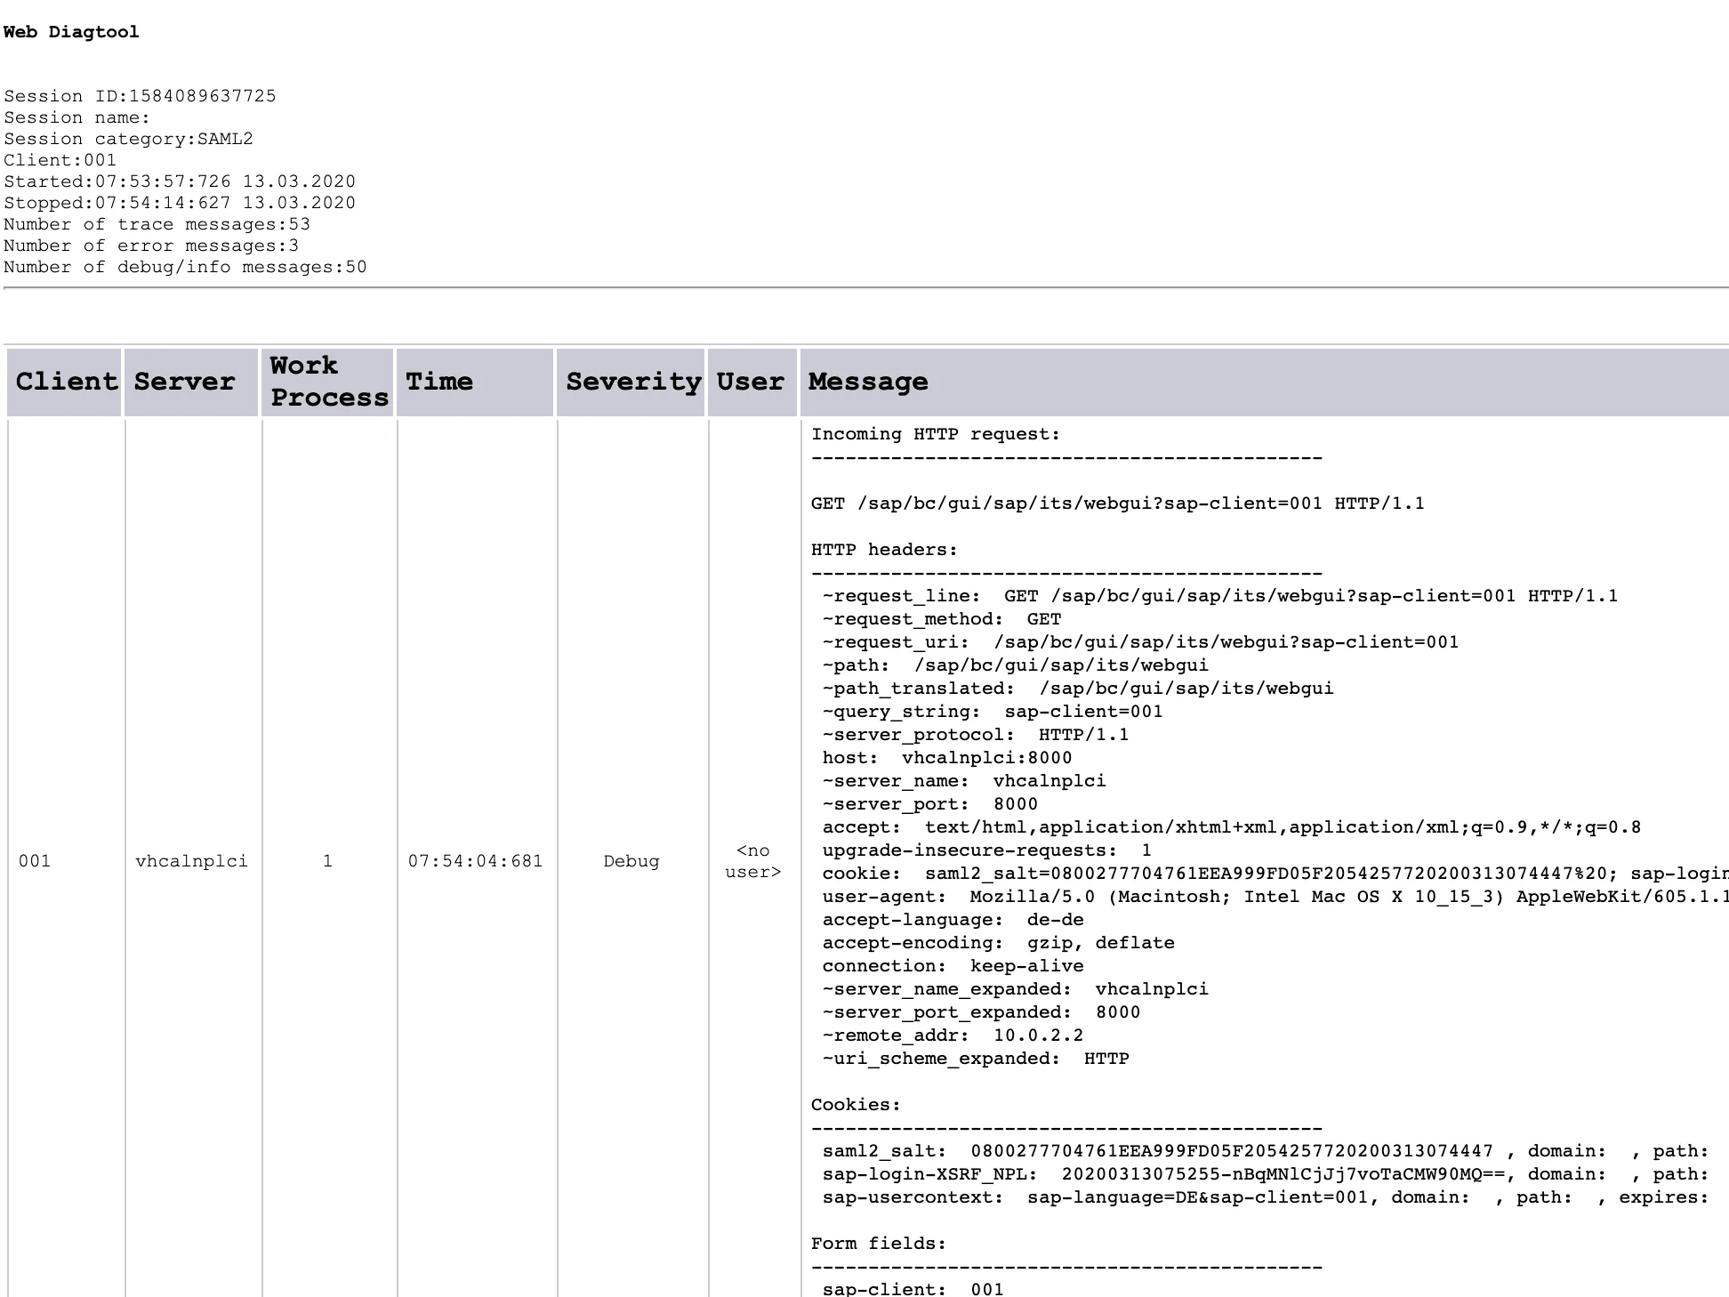Screen dimensions: 1729x1297
Task: Click the Severity column header
Action: 632,382
